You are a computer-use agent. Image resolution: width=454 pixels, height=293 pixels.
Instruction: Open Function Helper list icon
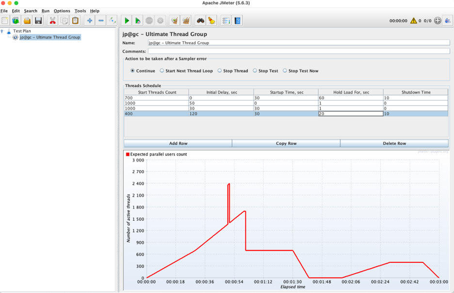tap(226, 20)
